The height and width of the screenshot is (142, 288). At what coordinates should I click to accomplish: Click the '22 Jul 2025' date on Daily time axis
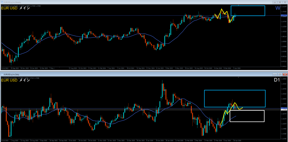coord(5,140)
